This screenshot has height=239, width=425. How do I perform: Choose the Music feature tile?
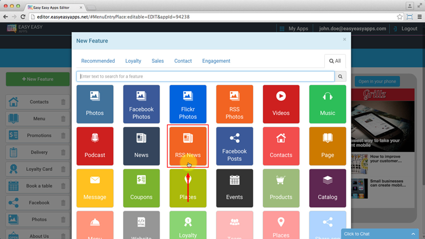[328, 104]
